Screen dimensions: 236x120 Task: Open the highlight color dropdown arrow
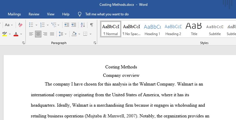10,34
